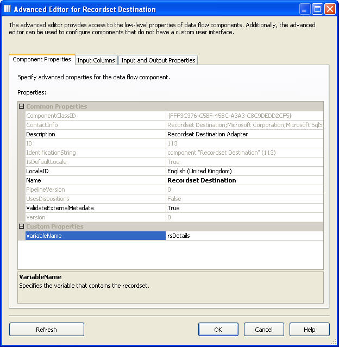Screen dimensions: 339x347
Task: Collapse the Common Properties section
Action: [x=21, y=106]
